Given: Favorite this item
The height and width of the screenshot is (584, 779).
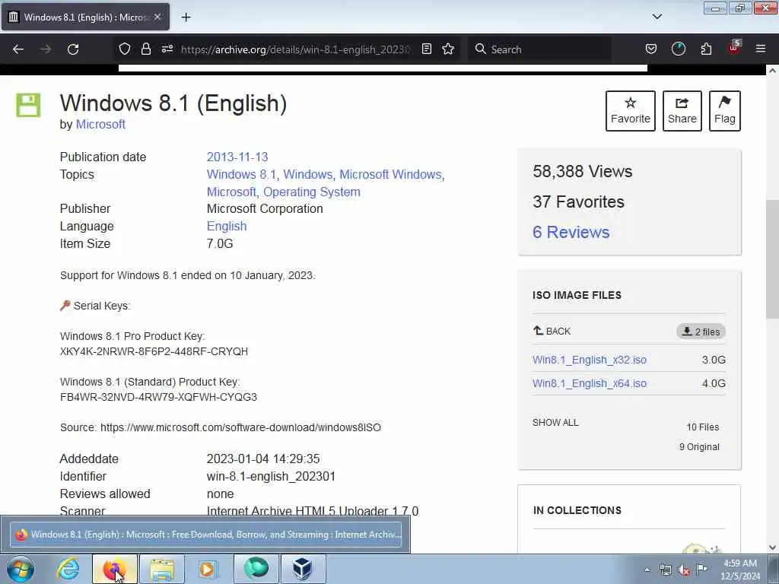Looking at the screenshot, I should coord(631,111).
